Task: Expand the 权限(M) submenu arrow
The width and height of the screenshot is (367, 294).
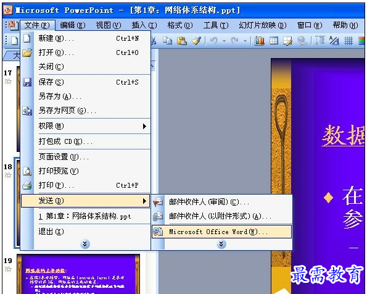Action: point(144,127)
